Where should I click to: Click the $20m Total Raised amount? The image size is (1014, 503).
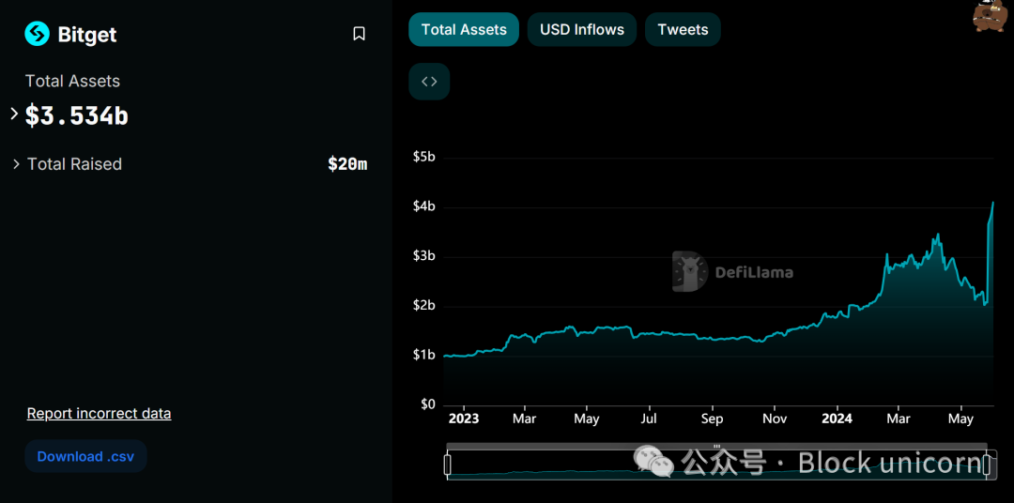[x=347, y=164]
